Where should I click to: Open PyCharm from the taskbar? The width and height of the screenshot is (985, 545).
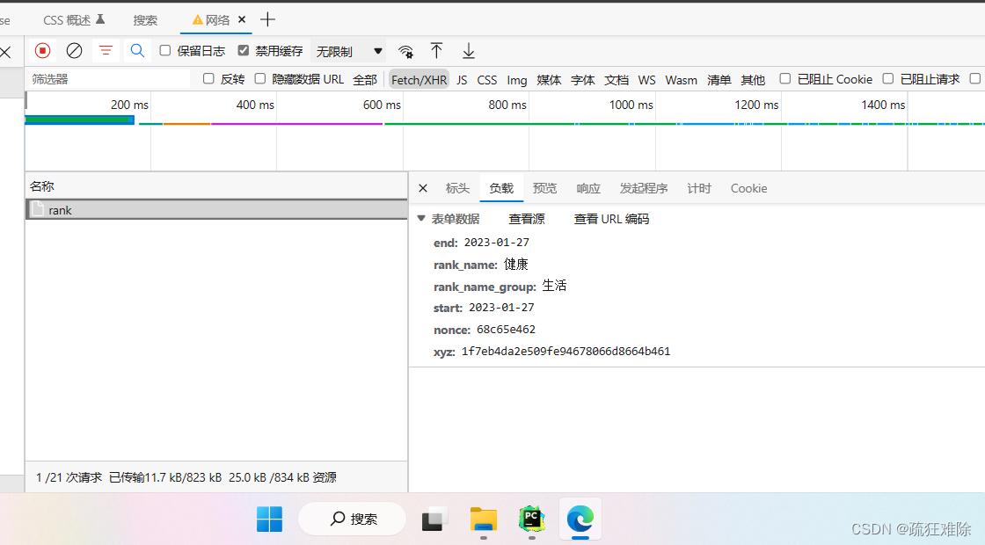click(x=531, y=520)
